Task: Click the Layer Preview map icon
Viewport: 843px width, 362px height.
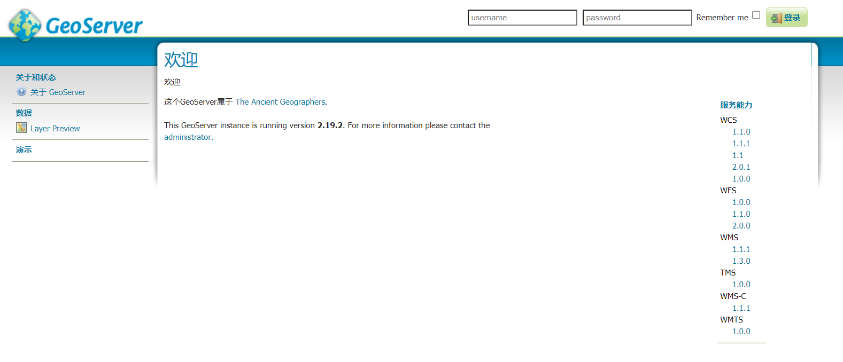Action: click(x=21, y=128)
